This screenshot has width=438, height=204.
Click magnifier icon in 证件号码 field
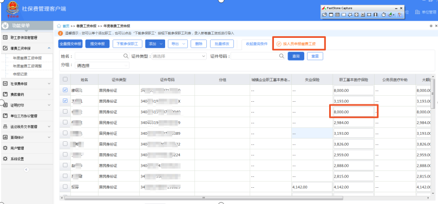point(282,56)
